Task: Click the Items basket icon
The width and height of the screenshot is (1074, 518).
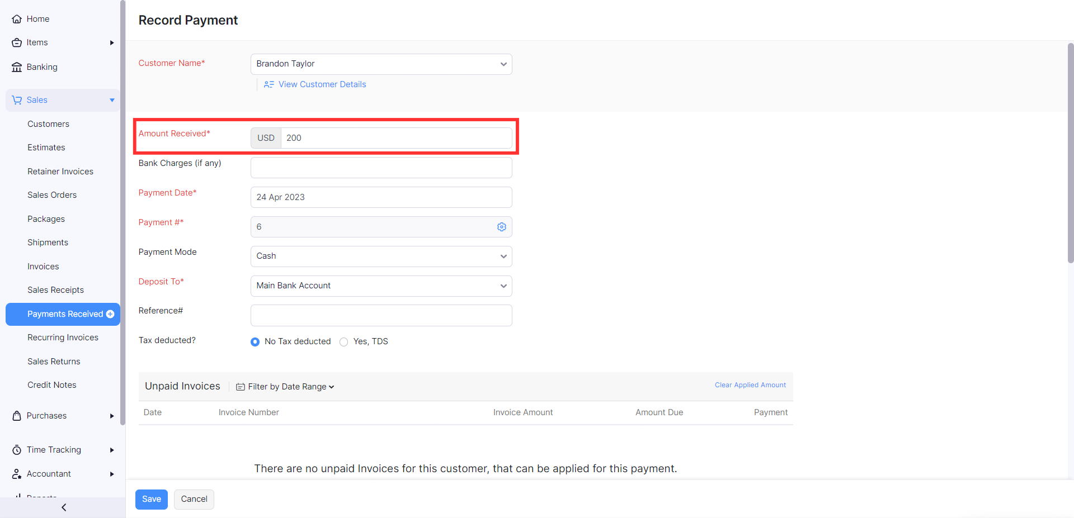Action: click(17, 42)
